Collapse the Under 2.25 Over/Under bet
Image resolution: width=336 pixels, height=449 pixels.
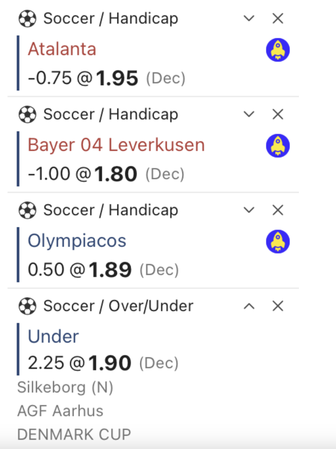click(249, 306)
